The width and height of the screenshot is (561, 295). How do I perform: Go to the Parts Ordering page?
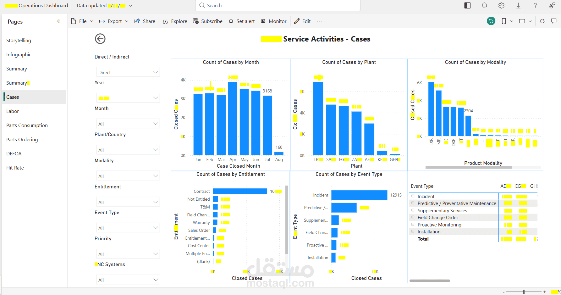pyautogui.click(x=35, y=139)
